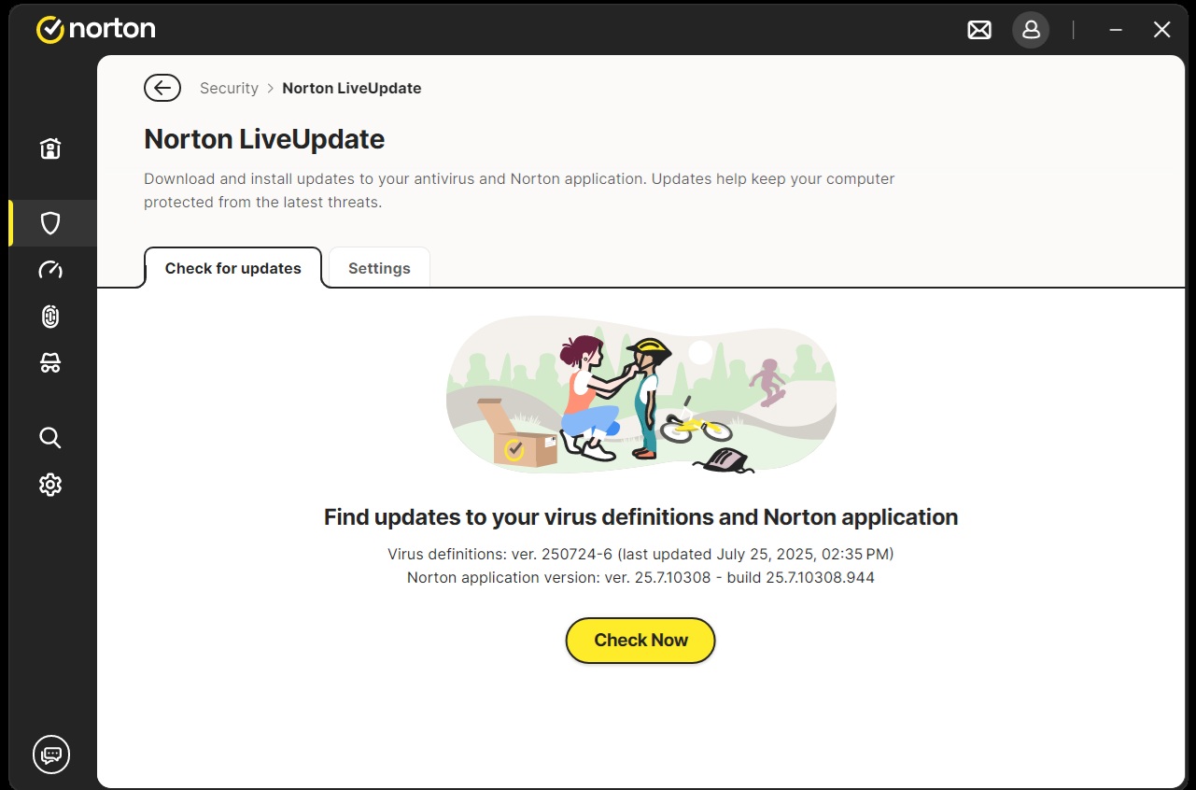Open notifications via the envelope icon
This screenshot has width=1196, height=790.
[x=979, y=30]
